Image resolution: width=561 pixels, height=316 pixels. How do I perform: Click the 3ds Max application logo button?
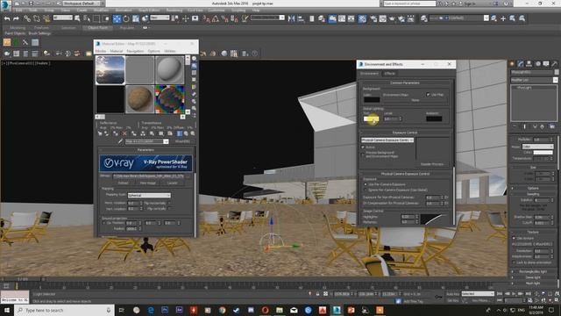pyautogui.click(x=5, y=4)
